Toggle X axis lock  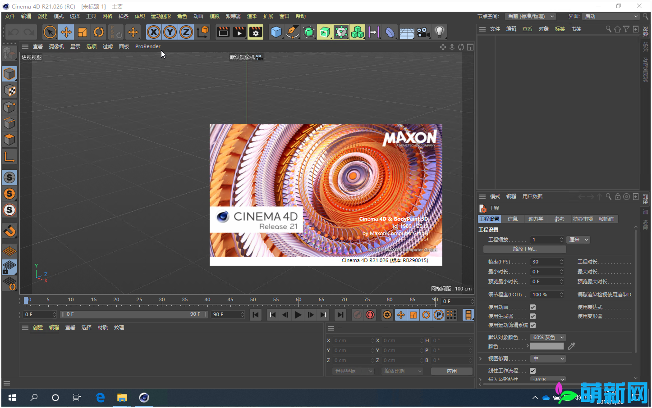coord(154,32)
